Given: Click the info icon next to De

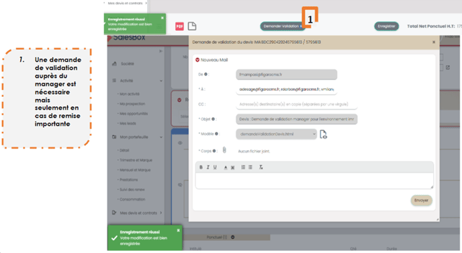Looking at the screenshot, I should 205,75.
